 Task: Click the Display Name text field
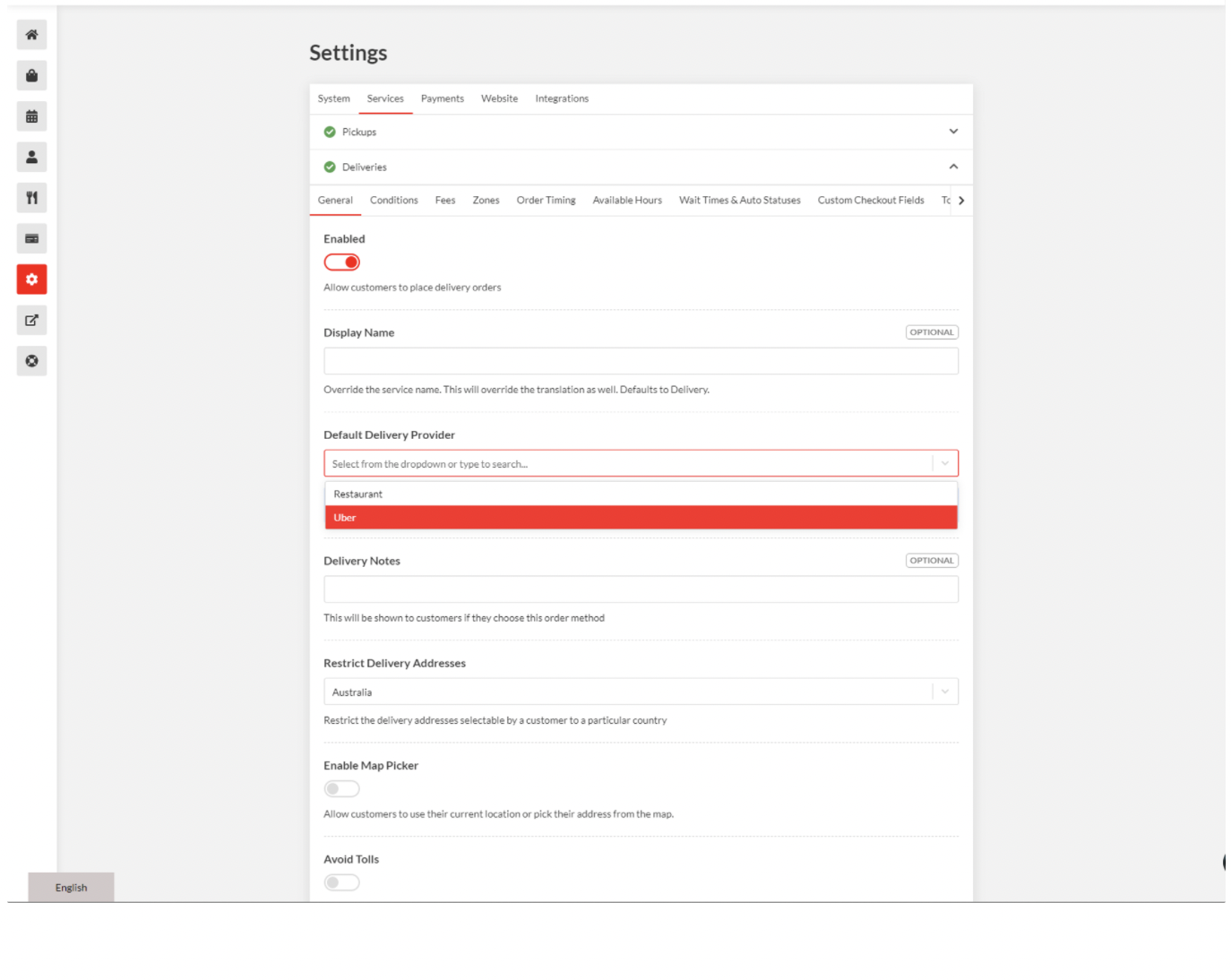click(x=640, y=361)
